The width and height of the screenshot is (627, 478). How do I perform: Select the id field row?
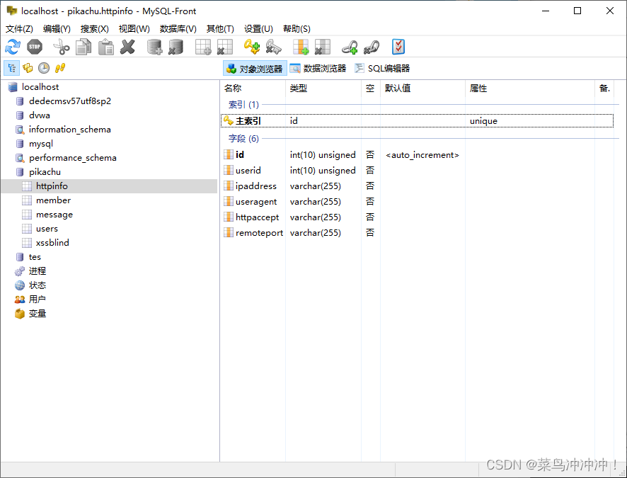pyautogui.click(x=417, y=155)
